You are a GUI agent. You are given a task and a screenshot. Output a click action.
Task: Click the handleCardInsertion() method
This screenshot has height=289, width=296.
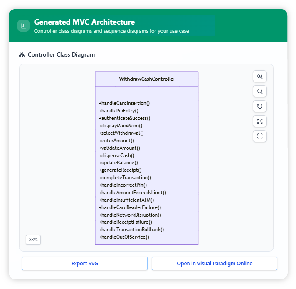(124, 103)
